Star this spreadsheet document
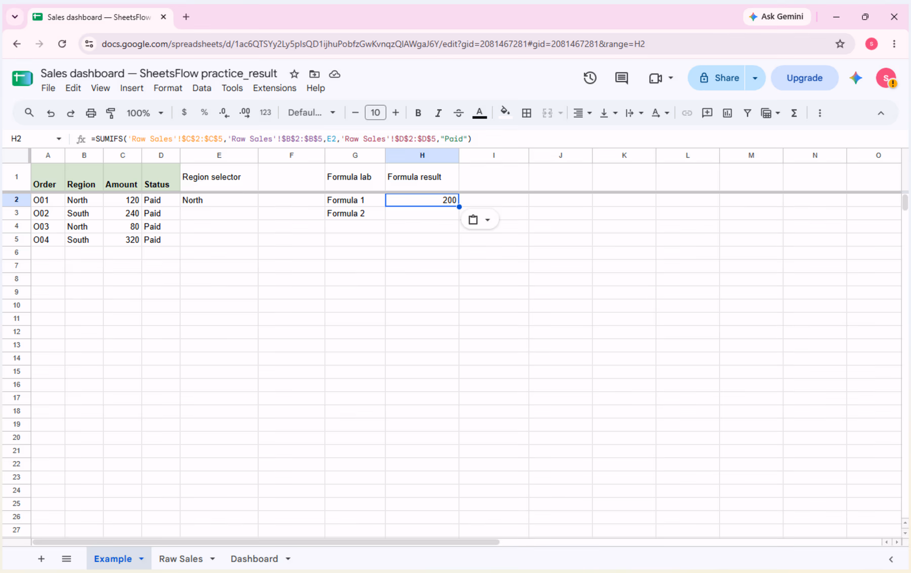The image size is (911, 573). 295,74
